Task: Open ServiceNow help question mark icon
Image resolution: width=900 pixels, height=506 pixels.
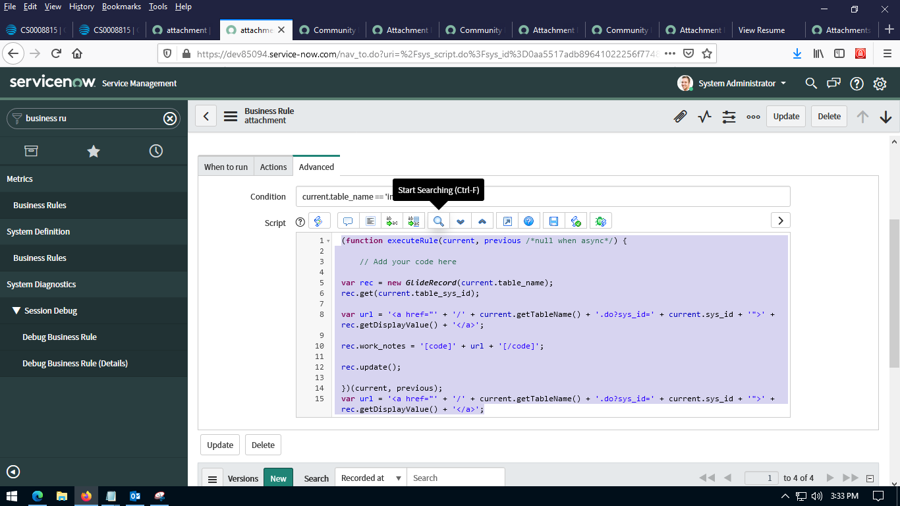Action: 857,84
